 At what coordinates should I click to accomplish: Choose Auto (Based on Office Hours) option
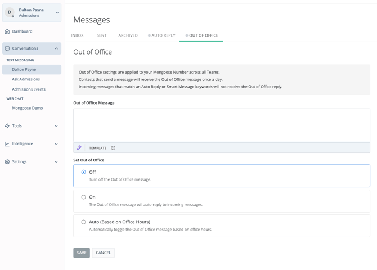coord(84,222)
